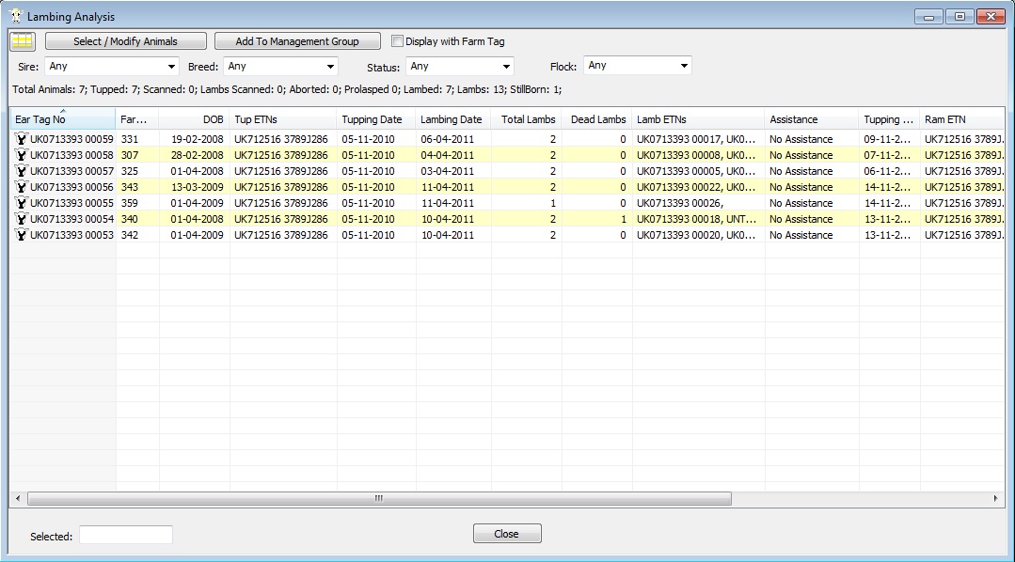This screenshot has width=1015, height=562.
Task: Click sheep icon for ear tag 00055
Action: pyautogui.click(x=22, y=203)
